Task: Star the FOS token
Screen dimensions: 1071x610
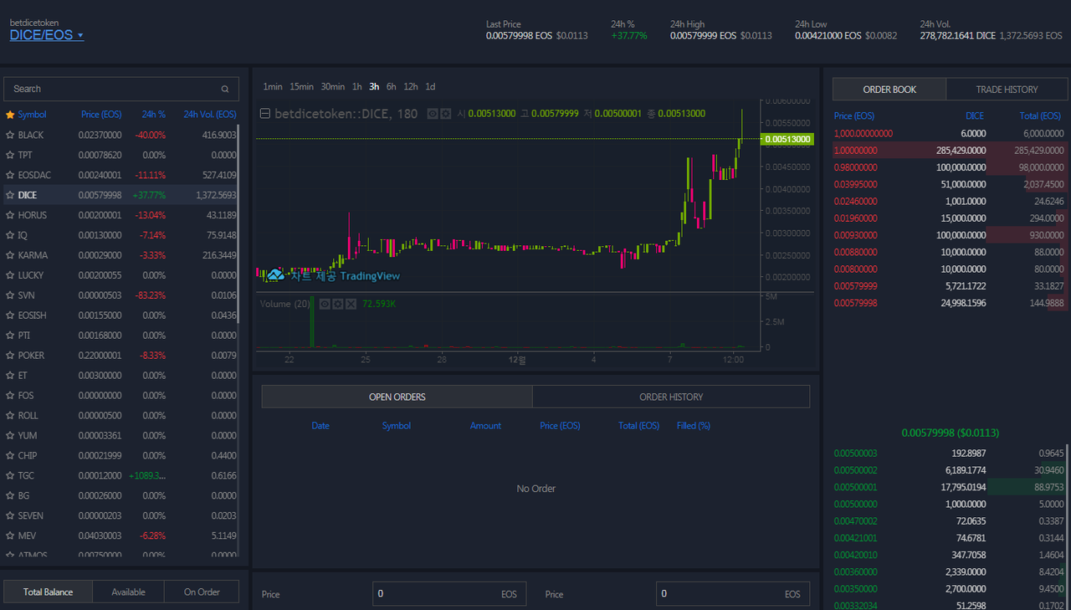Action: tap(10, 396)
